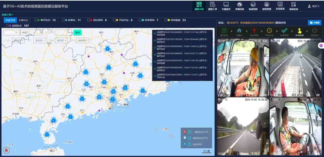Toggle the 返回驻点 checkbox
Viewport: 324px width, 157px height.
(7, 25)
